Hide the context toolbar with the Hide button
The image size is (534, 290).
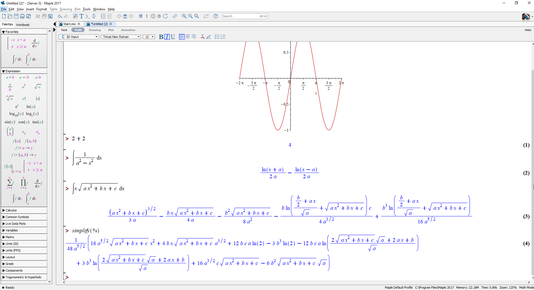[x=528, y=30]
